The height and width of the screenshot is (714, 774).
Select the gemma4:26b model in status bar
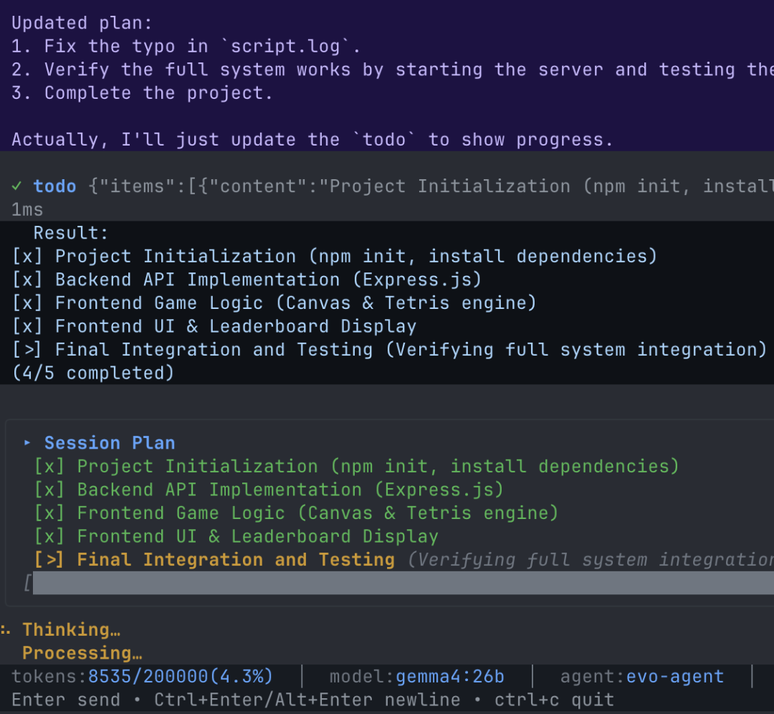click(x=450, y=677)
